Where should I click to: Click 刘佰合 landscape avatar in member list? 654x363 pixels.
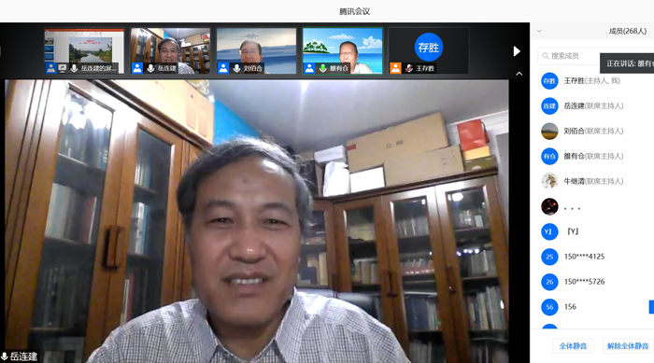[x=549, y=131]
